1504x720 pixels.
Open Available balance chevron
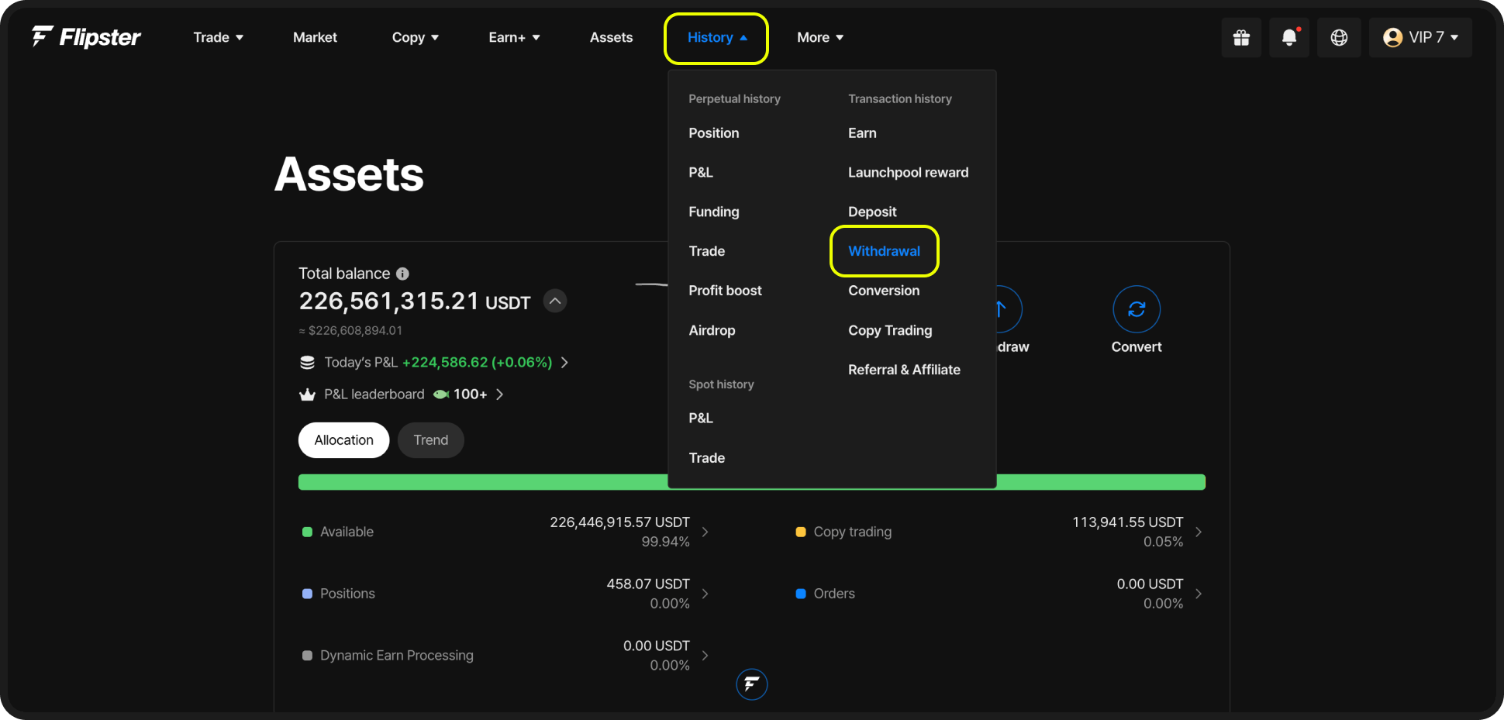tap(705, 532)
